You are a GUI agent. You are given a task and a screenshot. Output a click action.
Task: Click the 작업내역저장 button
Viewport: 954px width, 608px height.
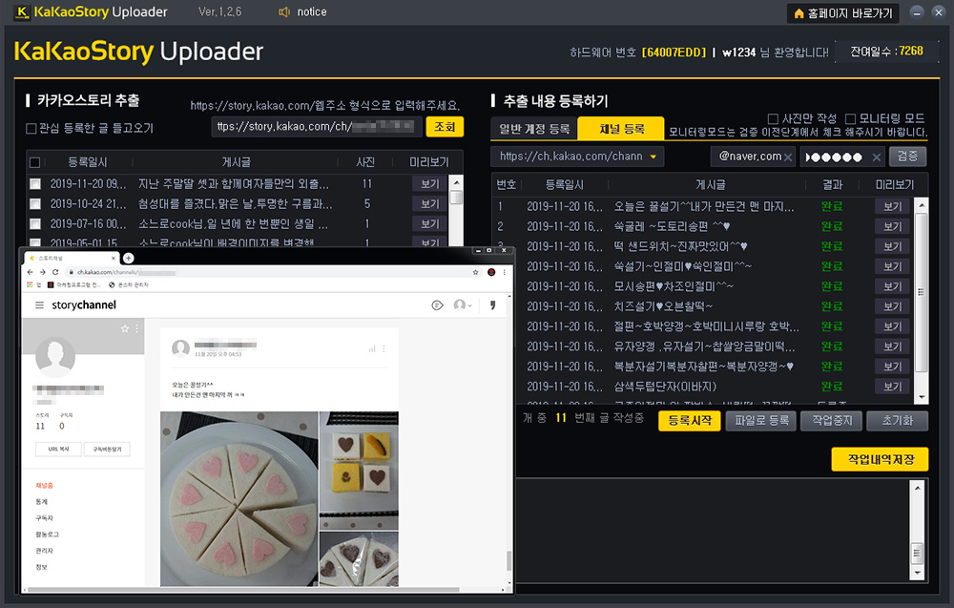pyautogui.click(x=879, y=459)
